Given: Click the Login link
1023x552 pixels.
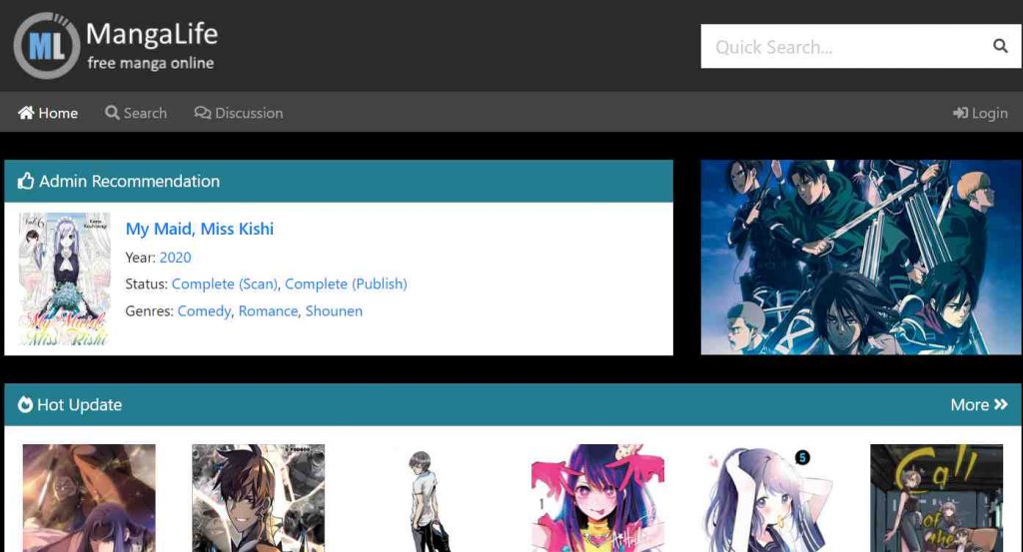Looking at the screenshot, I should [980, 113].
